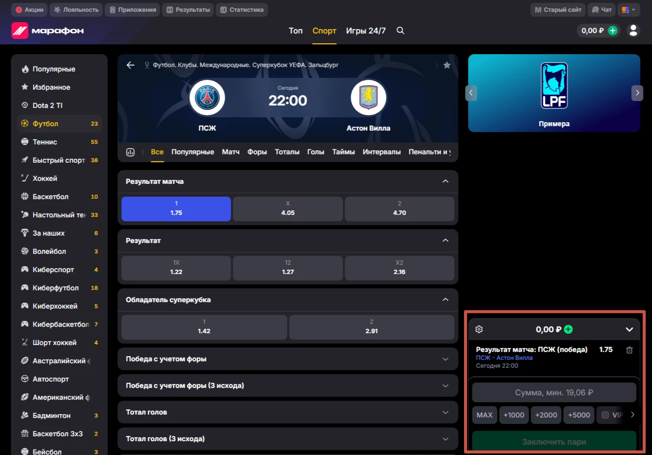Pick double chance X2 at 2.16

(x=399, y=268)
